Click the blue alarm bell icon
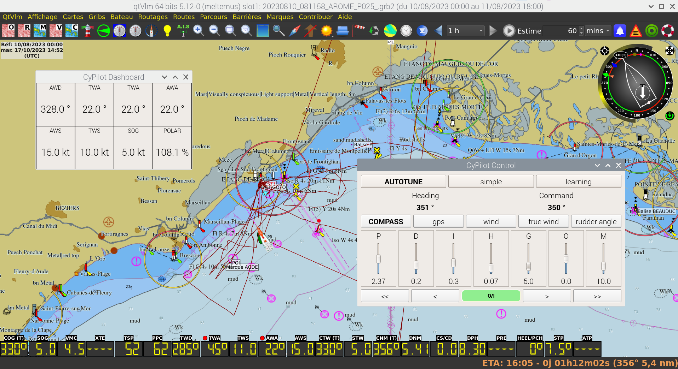The height and width of the screenshot is (369, 678). pyautogui.click(x=620, y=31)
